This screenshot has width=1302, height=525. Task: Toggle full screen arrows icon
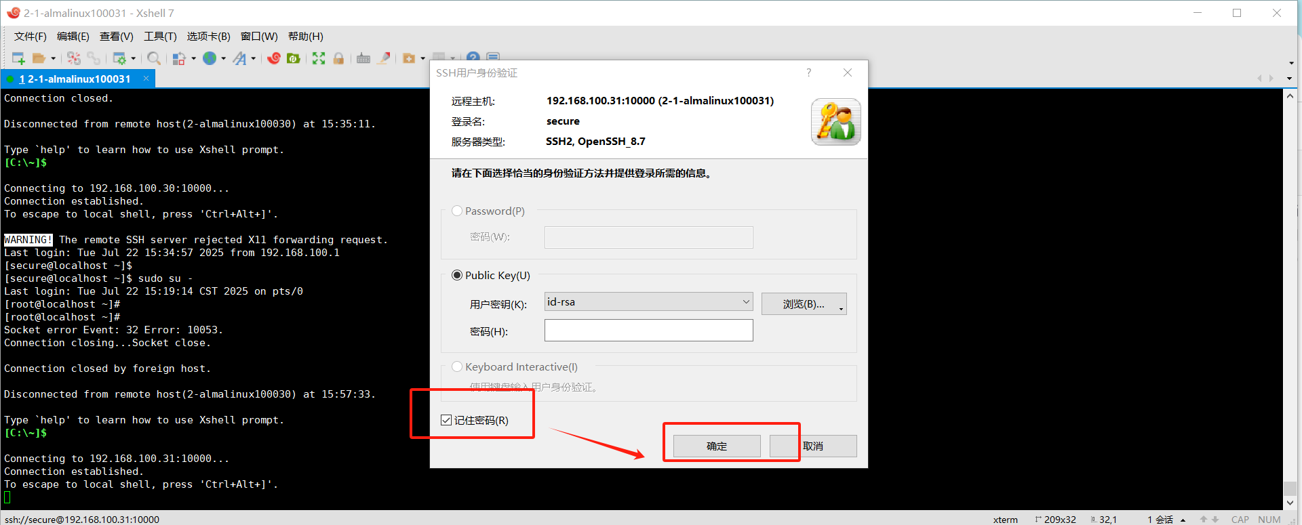point(319,58)
